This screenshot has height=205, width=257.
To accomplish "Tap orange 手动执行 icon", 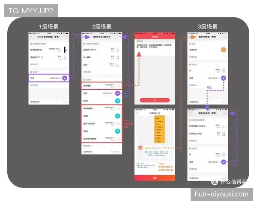I will 224,50.
